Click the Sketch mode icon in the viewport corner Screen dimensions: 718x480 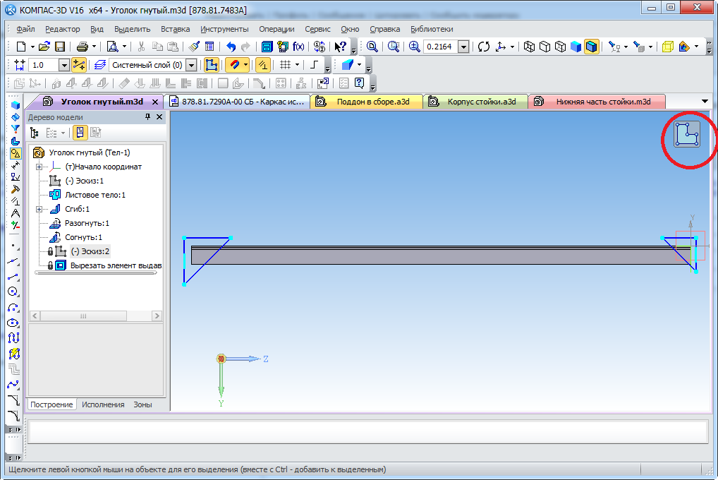point(687,134)
